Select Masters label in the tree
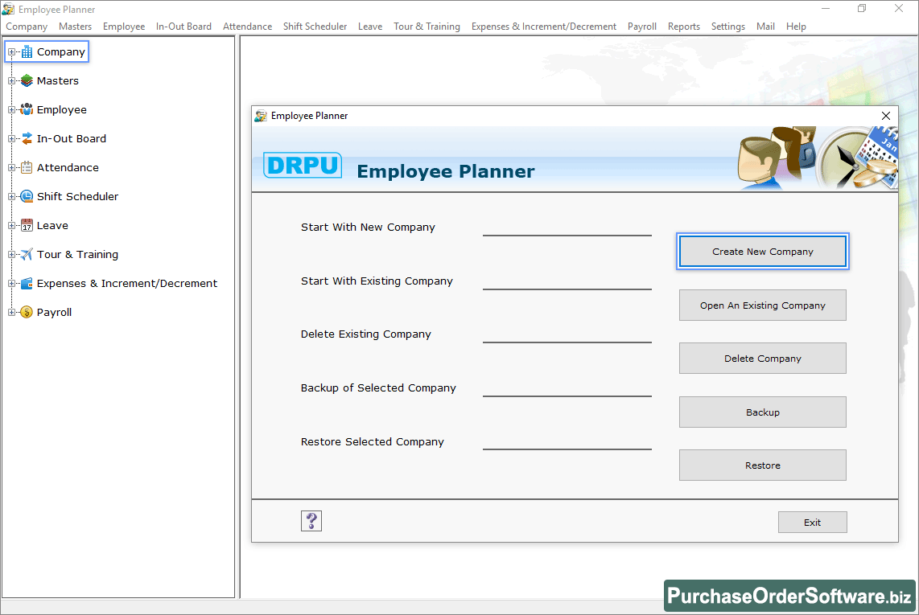This screenshot has width=919, height=615. click(x=57, y=81)
